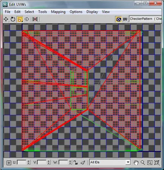Open the UV coordinates flyout
The width and height of the screenshot is (164, 170).
pyautogui.click(x=125, y=19)
